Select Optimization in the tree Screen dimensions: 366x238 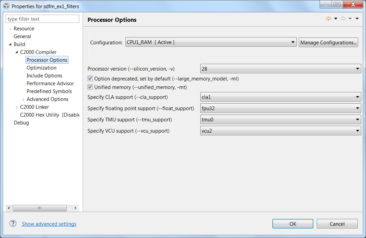(41, 68)
